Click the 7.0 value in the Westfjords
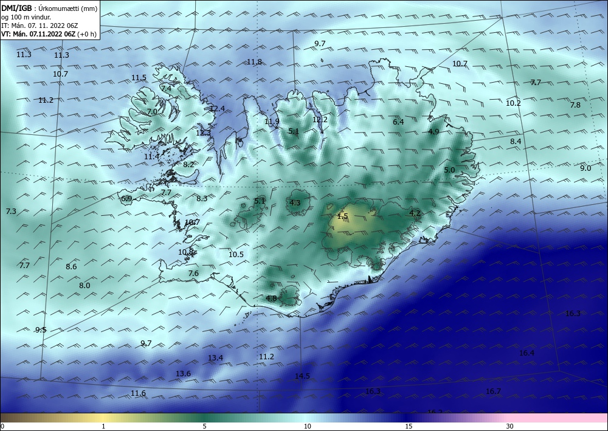608x431 pixels. (152, 112)
